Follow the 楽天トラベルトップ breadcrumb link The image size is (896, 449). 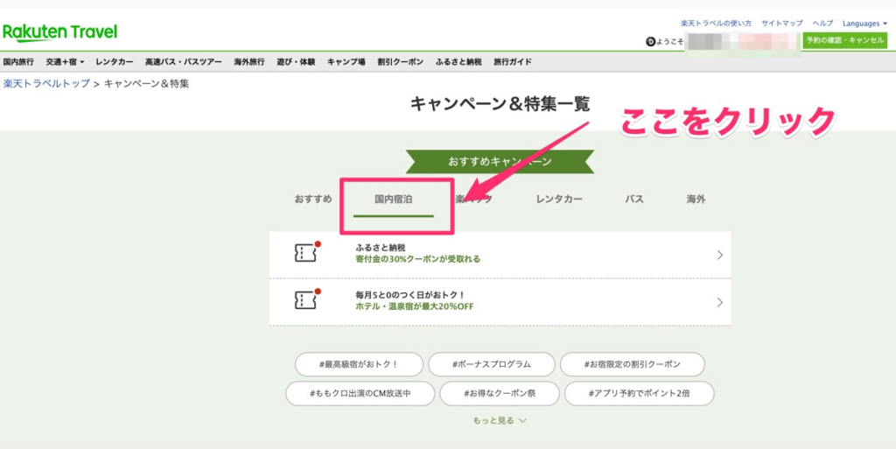(46, 84)
